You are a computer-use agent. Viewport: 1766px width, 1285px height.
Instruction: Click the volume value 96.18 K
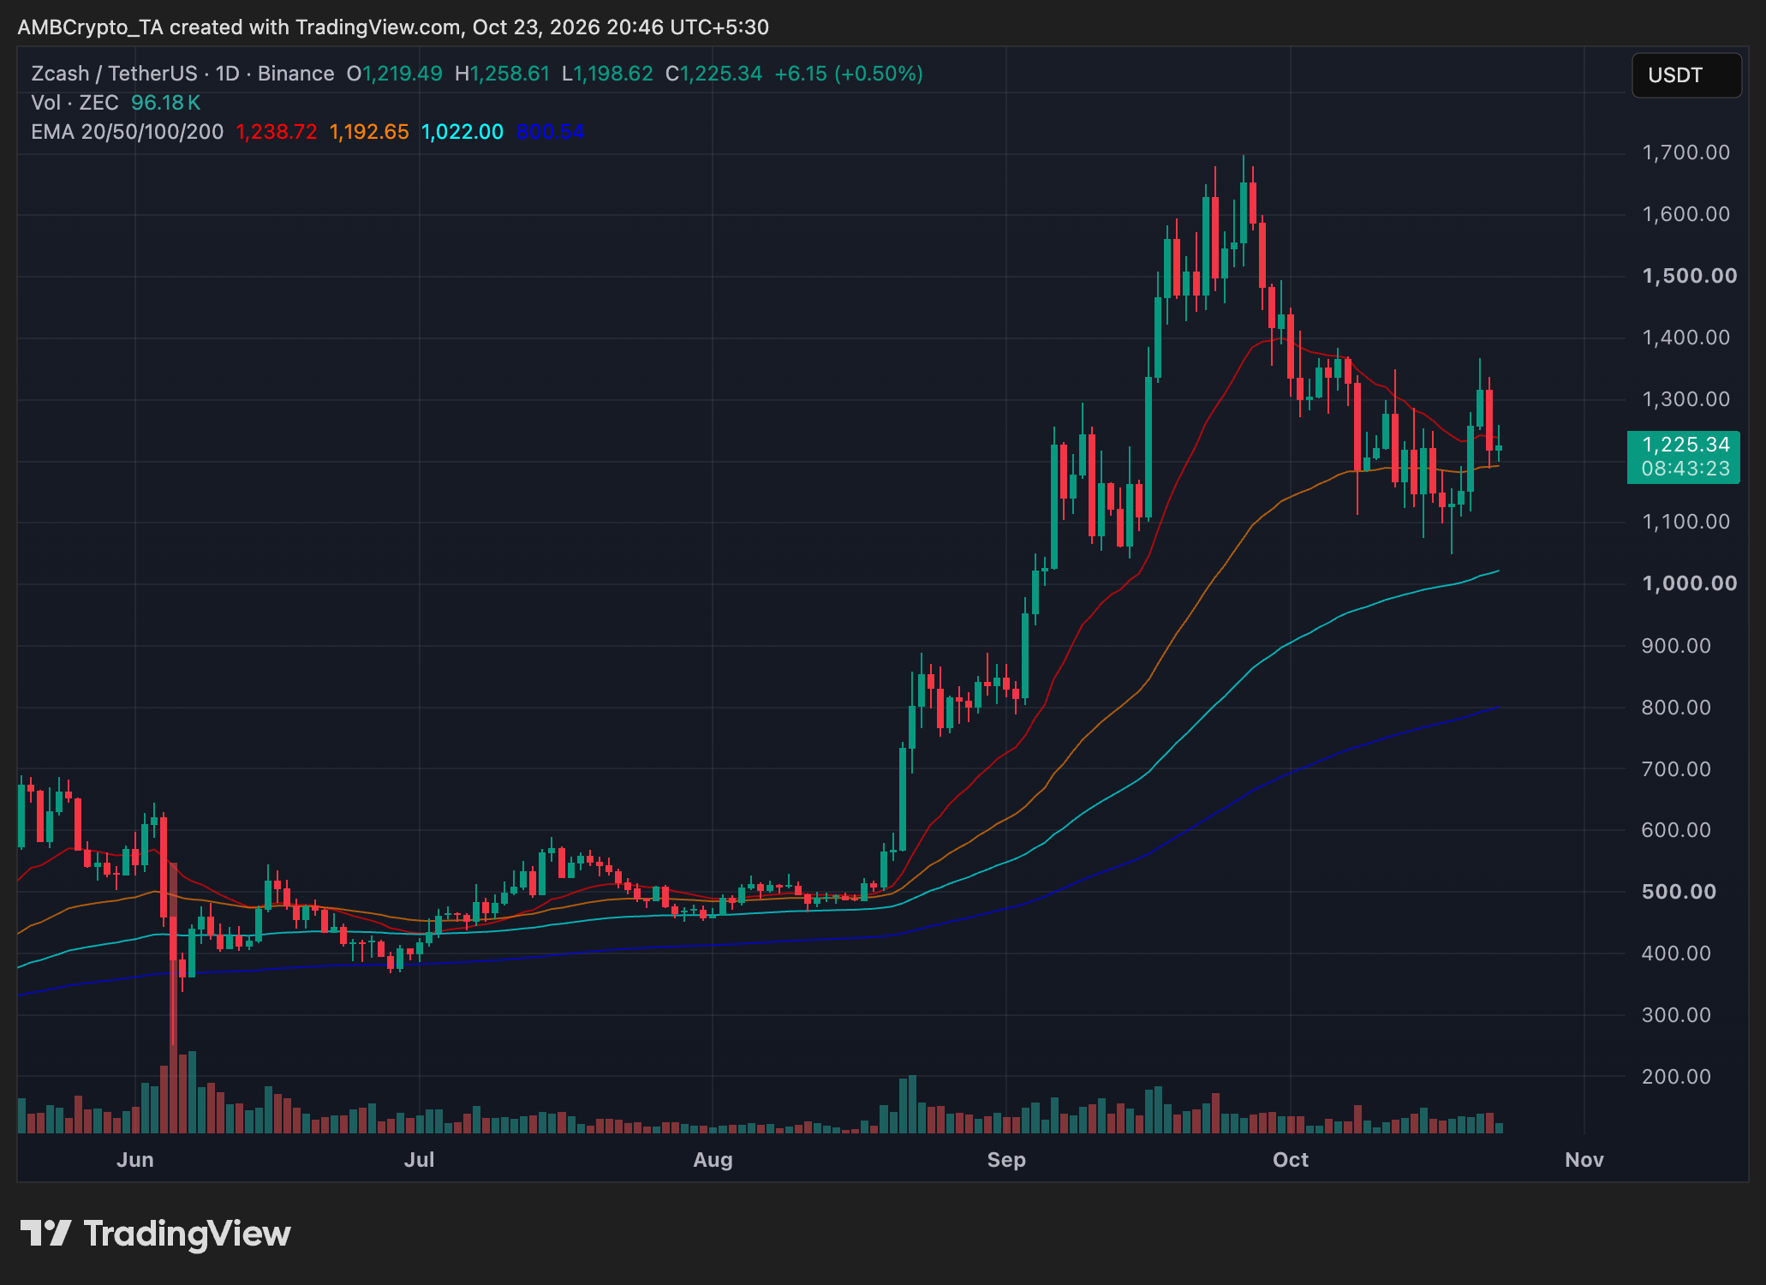(165, 103)
